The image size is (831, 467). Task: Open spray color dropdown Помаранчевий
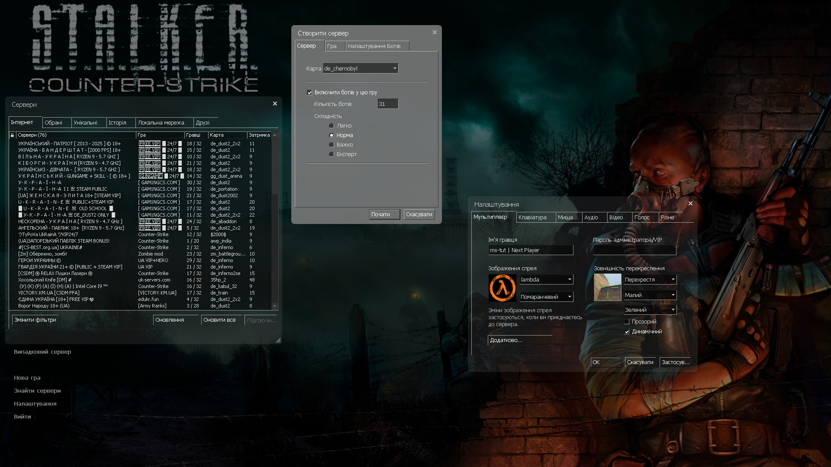tap(546, 297)
